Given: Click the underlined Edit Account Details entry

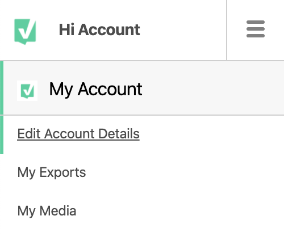Looking at the screenshot, I should tap(78, 134).
